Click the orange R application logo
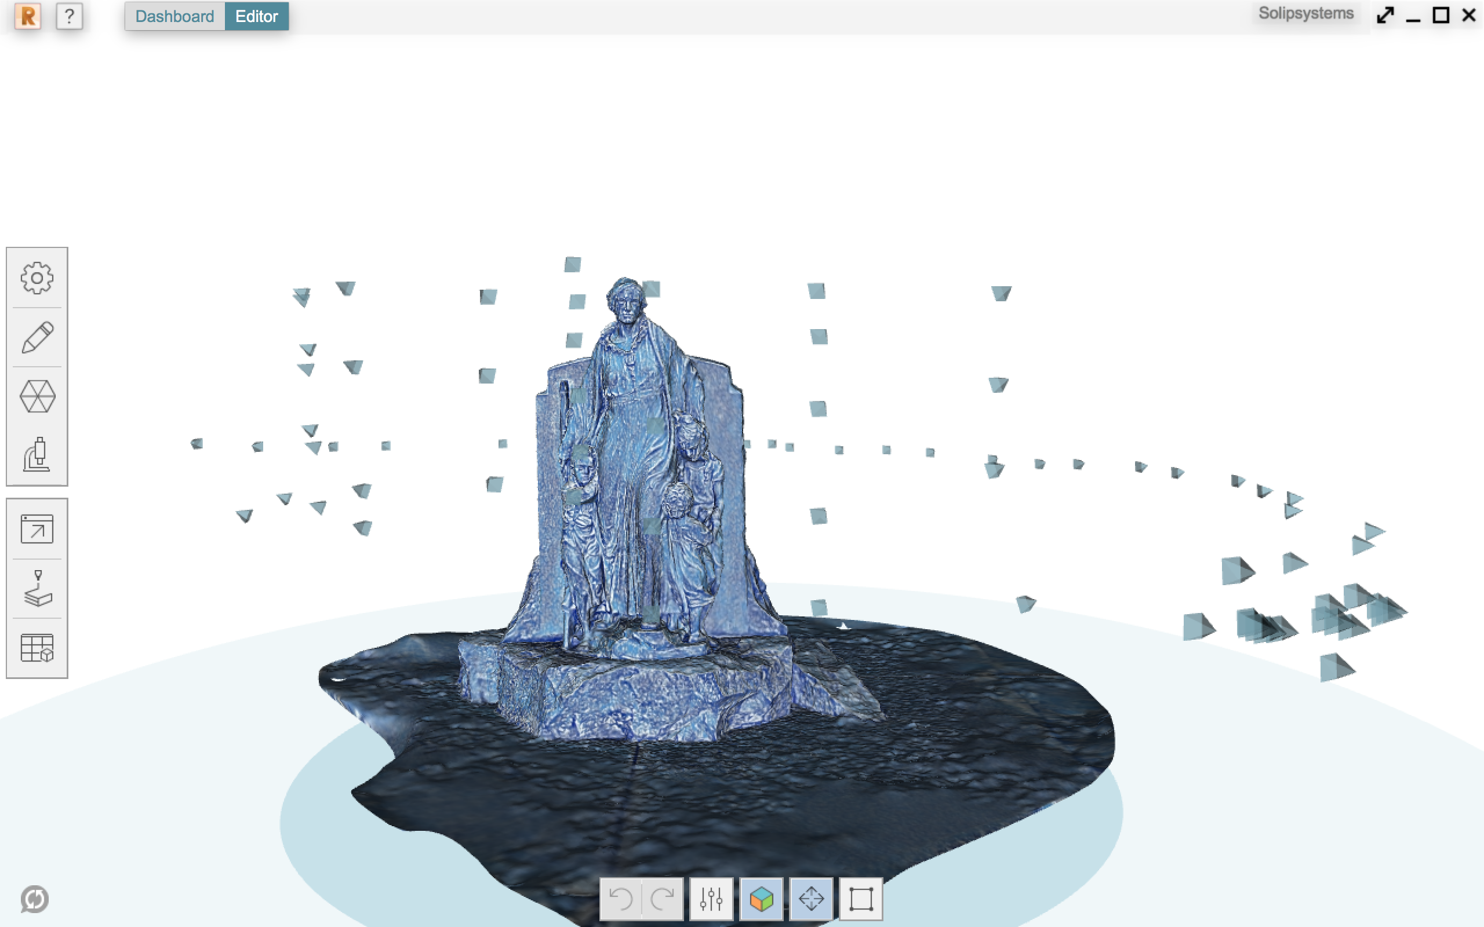1484x927 pixels. click(28, 16)
